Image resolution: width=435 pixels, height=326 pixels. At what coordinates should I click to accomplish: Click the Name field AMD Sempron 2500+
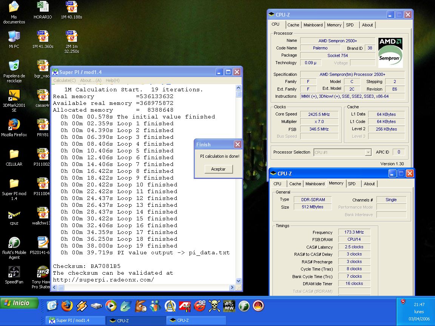338,41
